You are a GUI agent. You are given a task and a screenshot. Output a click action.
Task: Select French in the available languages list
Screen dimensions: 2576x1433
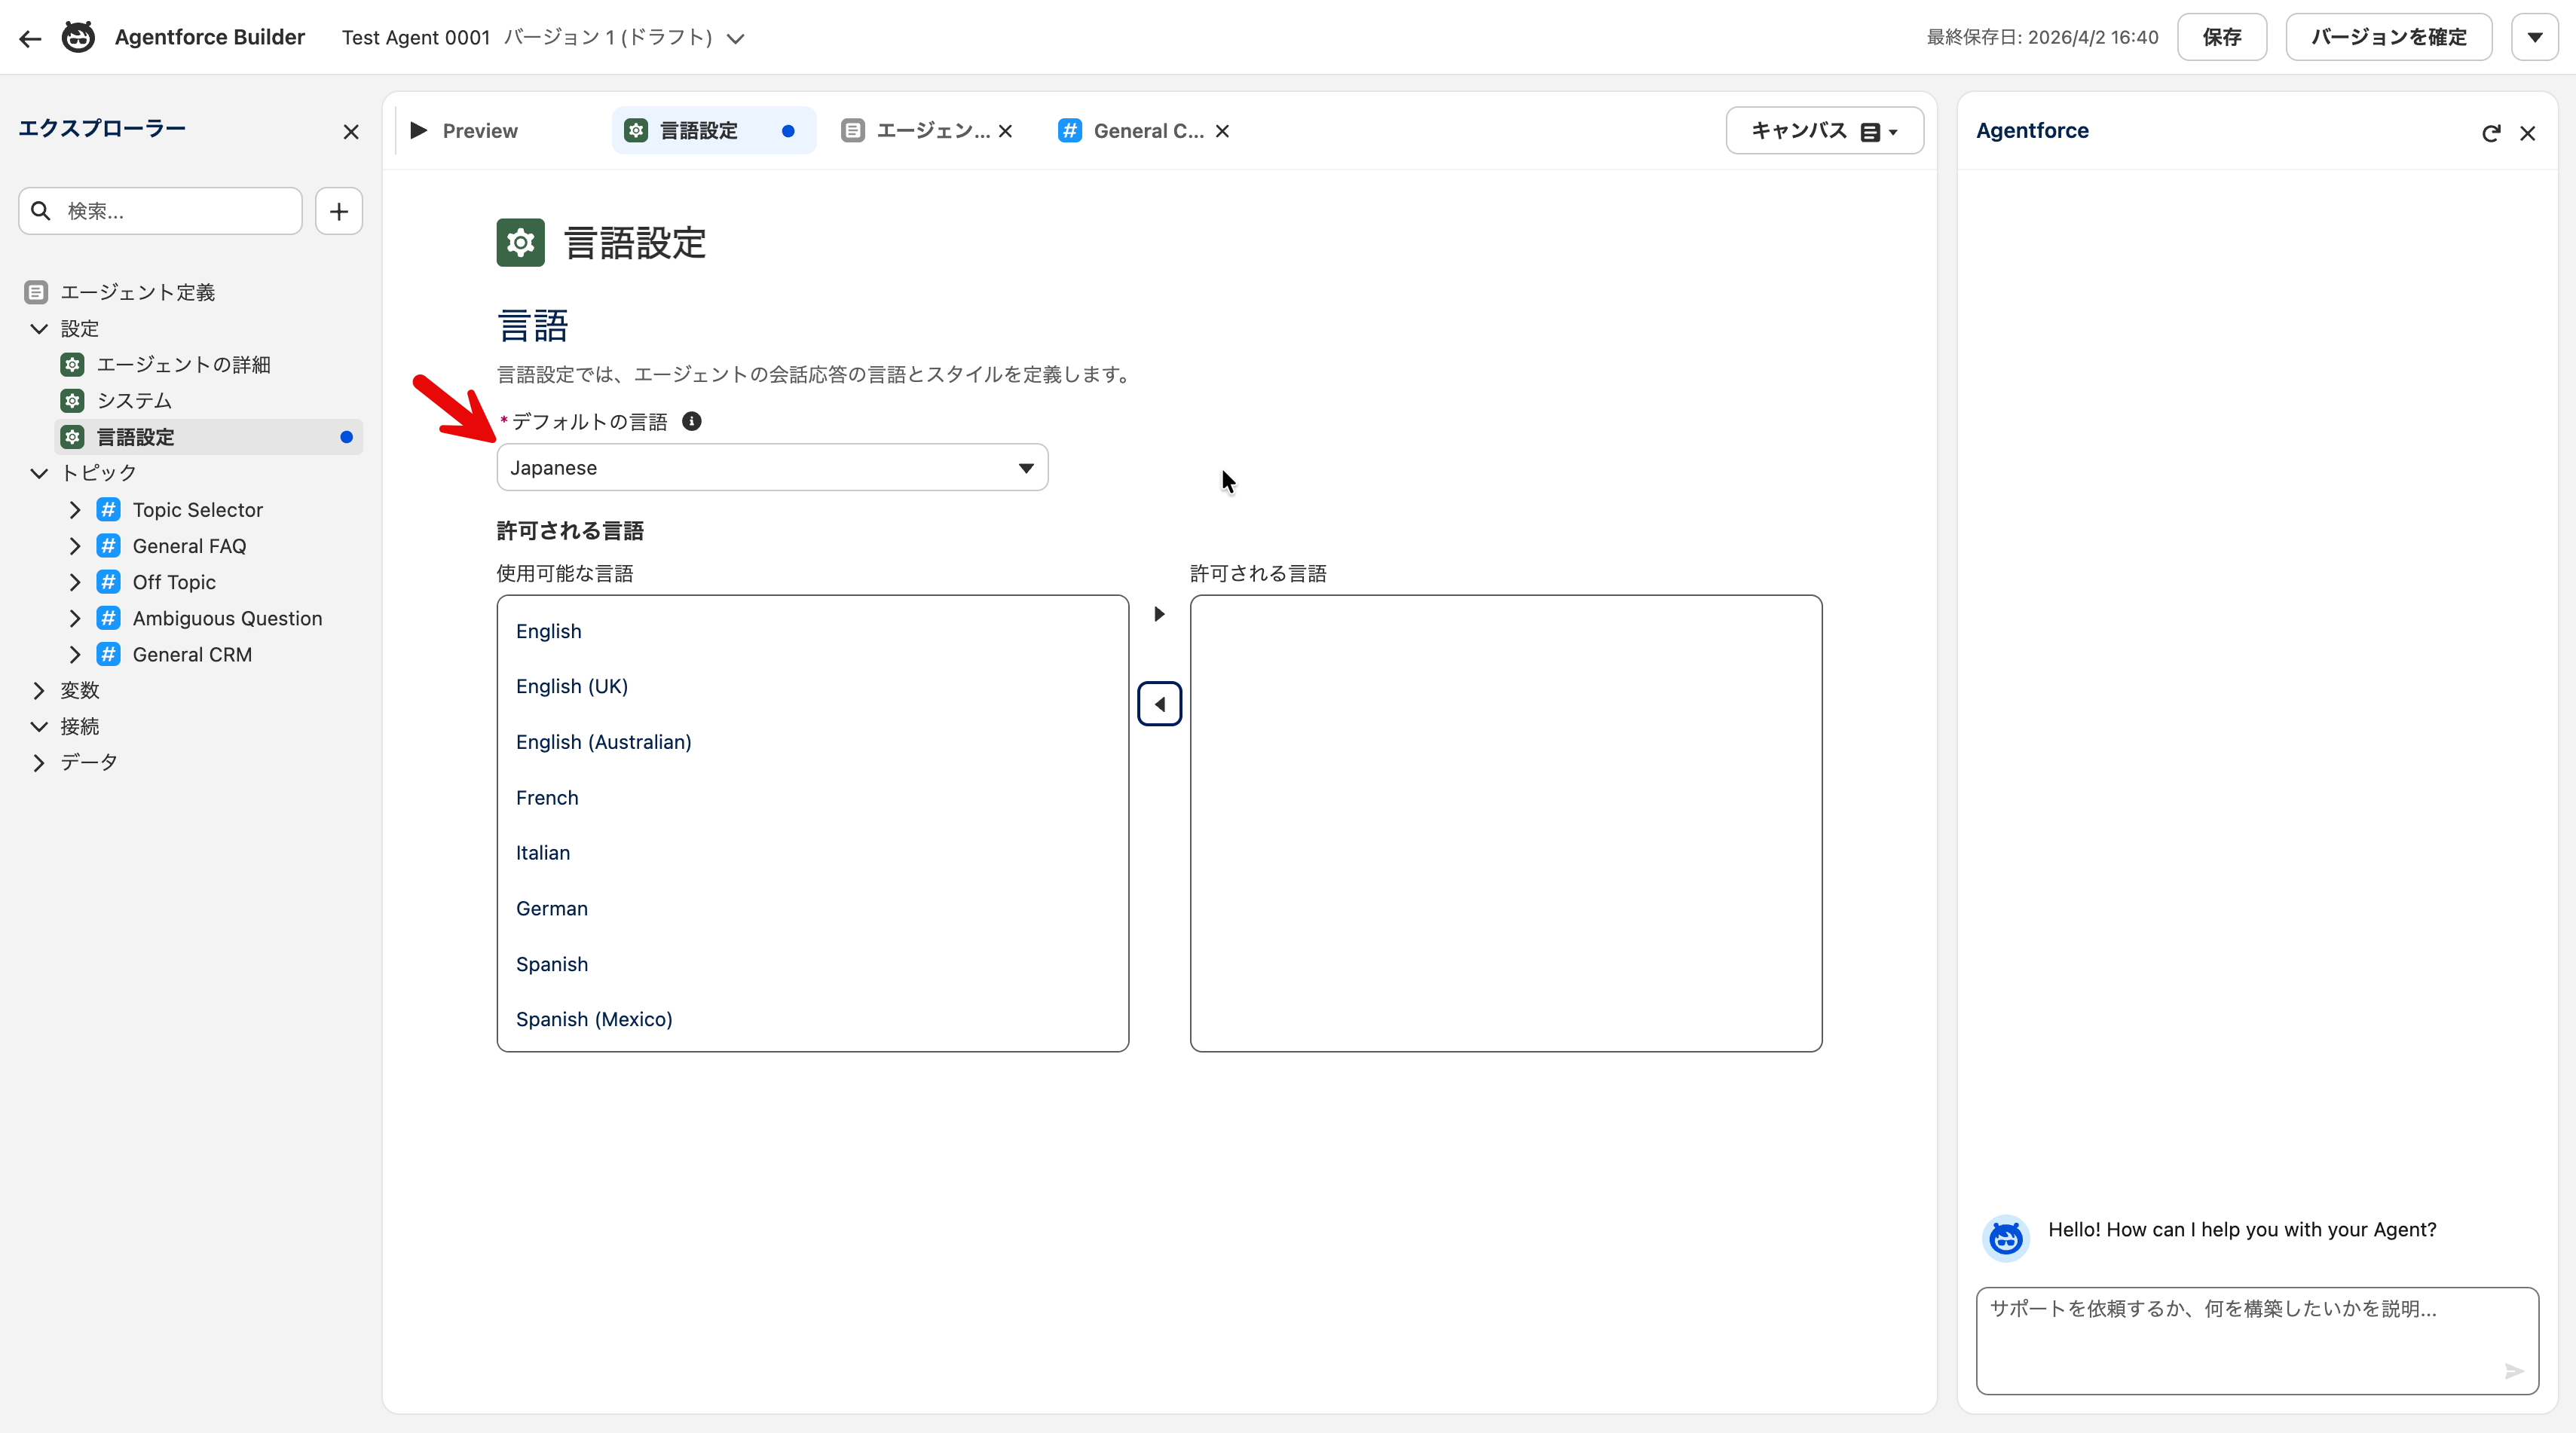tap(547, 797)
